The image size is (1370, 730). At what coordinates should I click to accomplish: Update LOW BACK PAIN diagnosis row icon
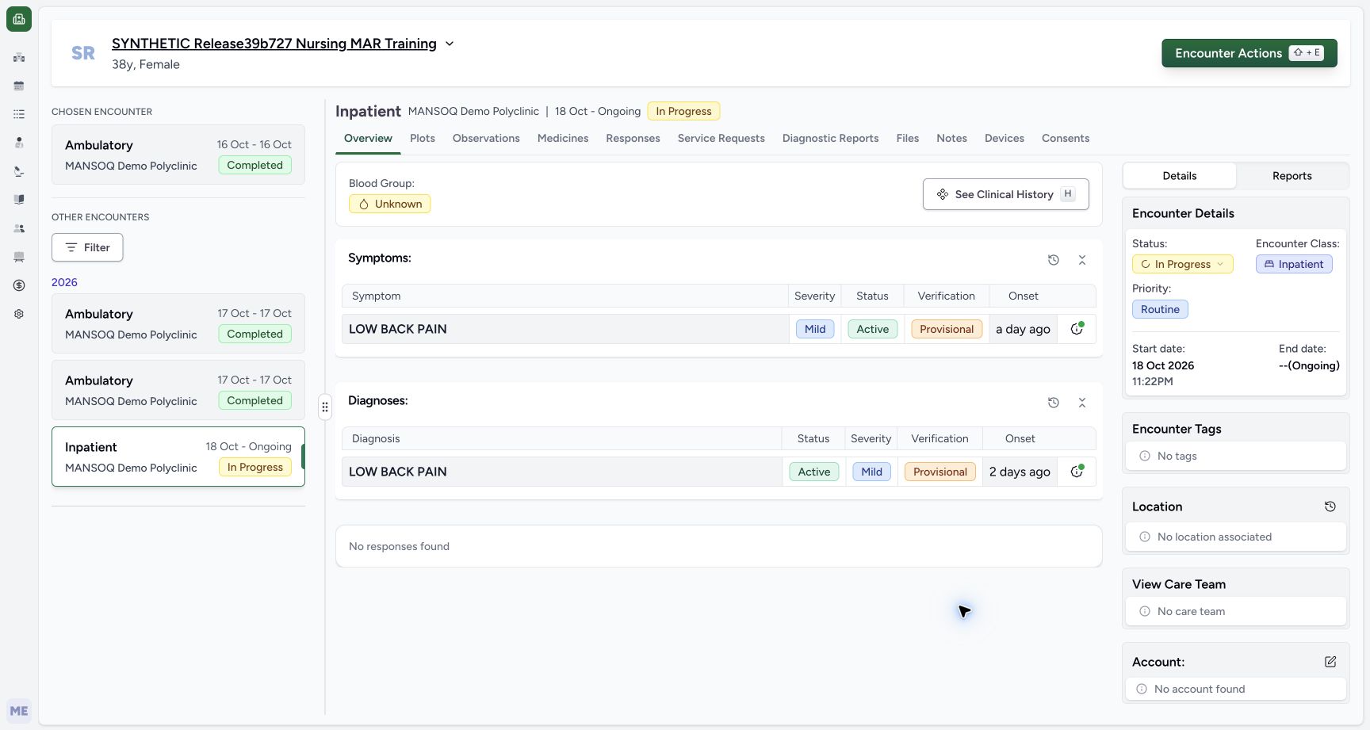pos(1077,472)
